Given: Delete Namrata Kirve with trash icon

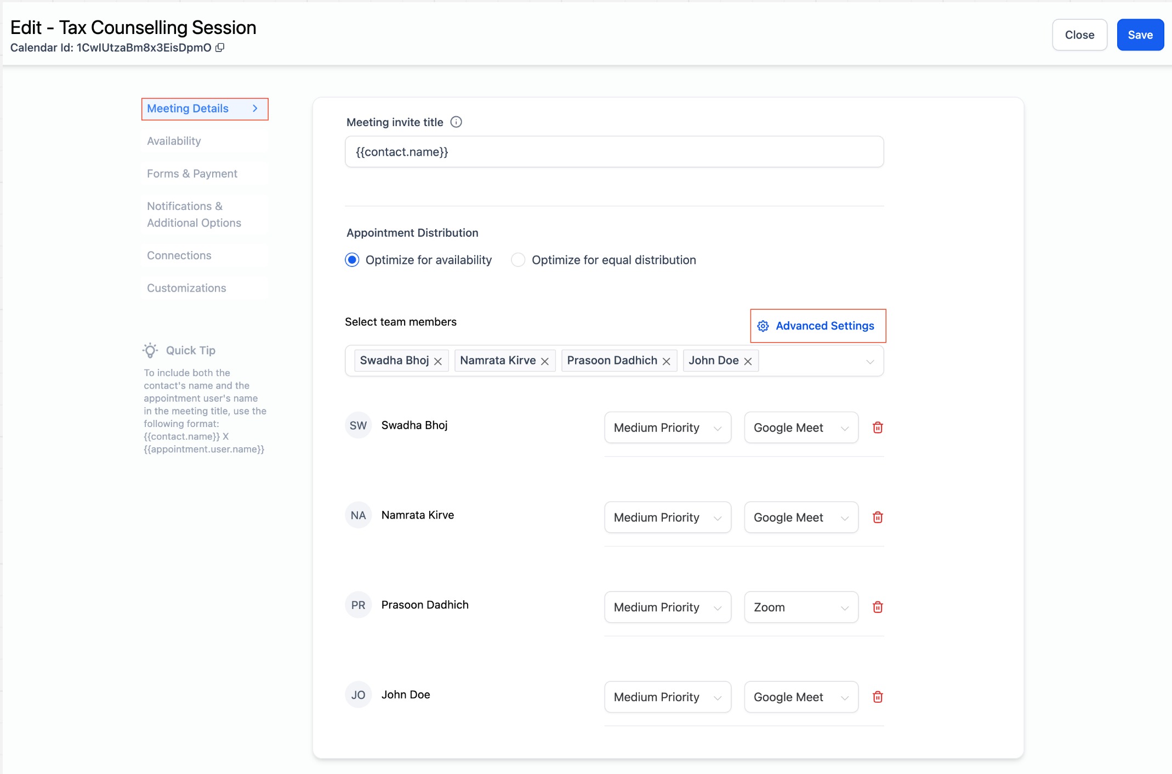Looking at the screenshot, I should click(877, 517).
